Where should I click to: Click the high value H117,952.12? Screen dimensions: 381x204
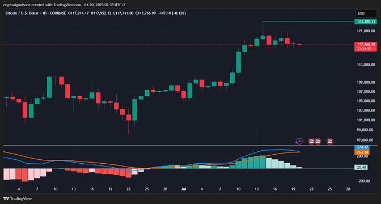coord(101,14)
